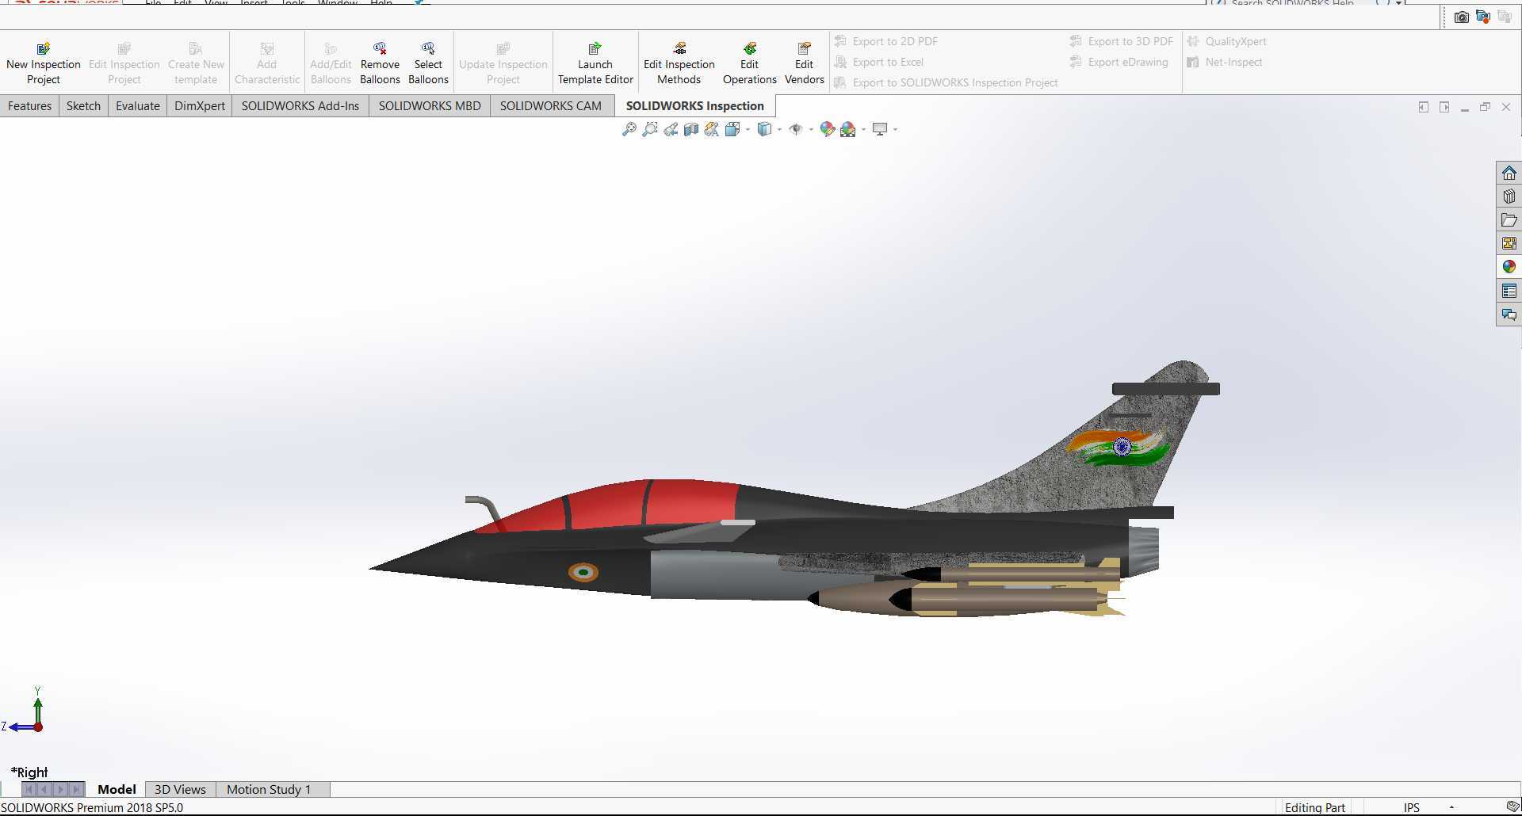Click the View Orientation cube icon

732,129
